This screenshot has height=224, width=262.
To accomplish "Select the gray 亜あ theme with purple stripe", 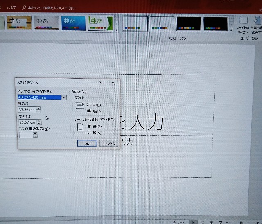I will click(46, 23).
